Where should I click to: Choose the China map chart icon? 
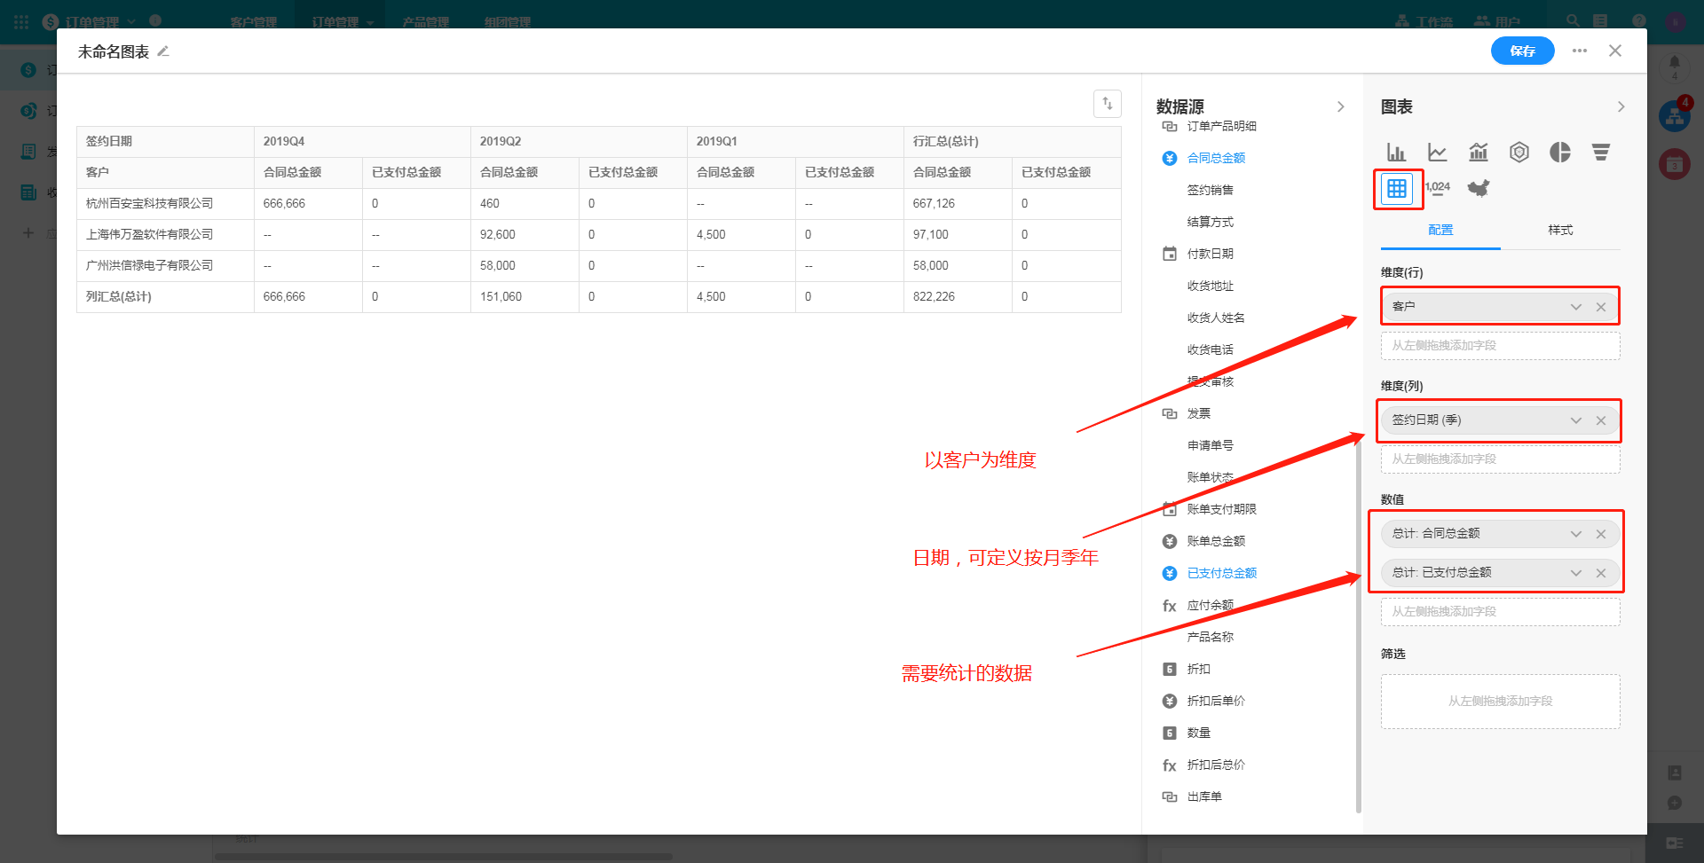coord(1478,188)
